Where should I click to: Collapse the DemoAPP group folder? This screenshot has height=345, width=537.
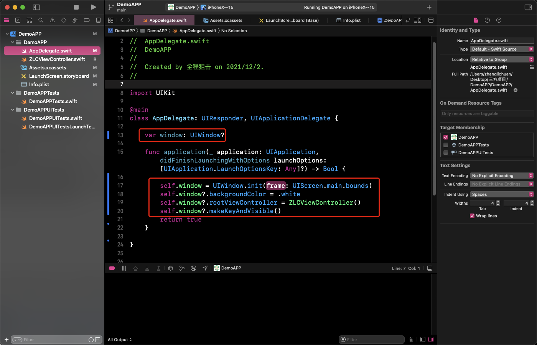pyautogui.click(x=12, y=42)
